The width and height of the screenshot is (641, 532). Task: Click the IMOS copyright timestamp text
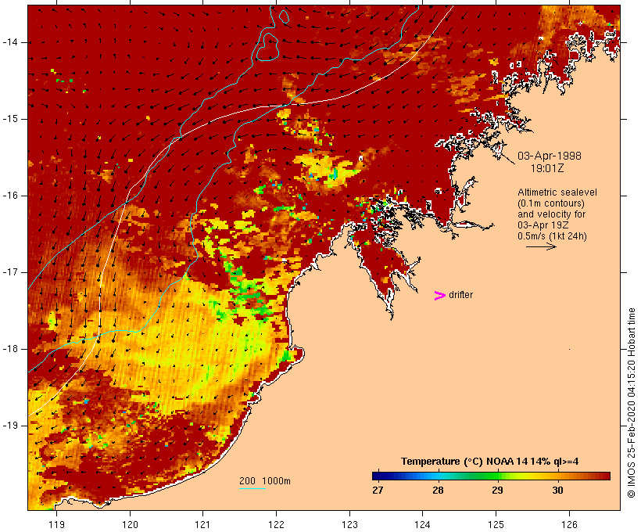pyautogui.click(x=631, y=403)
